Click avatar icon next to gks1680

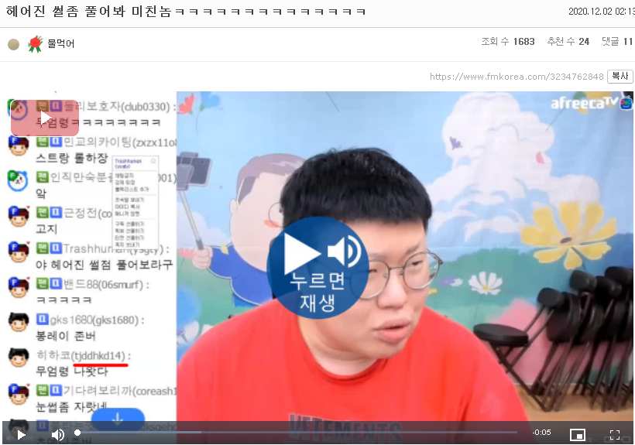[19, 322]
